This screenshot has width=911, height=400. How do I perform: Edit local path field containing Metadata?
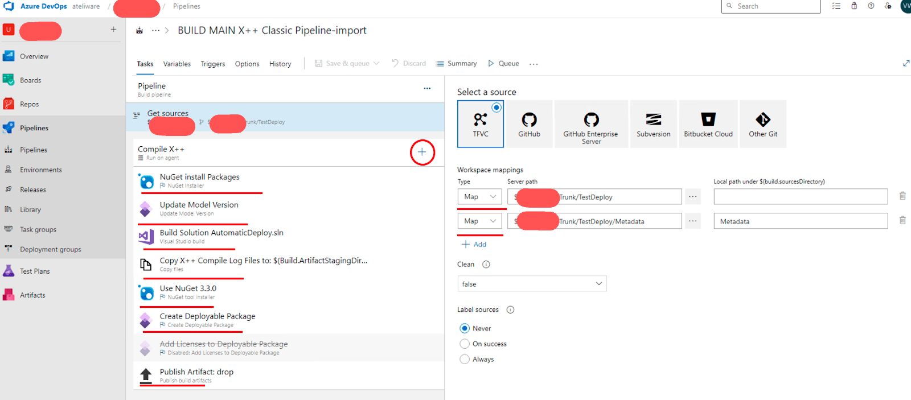pos(801,221)
